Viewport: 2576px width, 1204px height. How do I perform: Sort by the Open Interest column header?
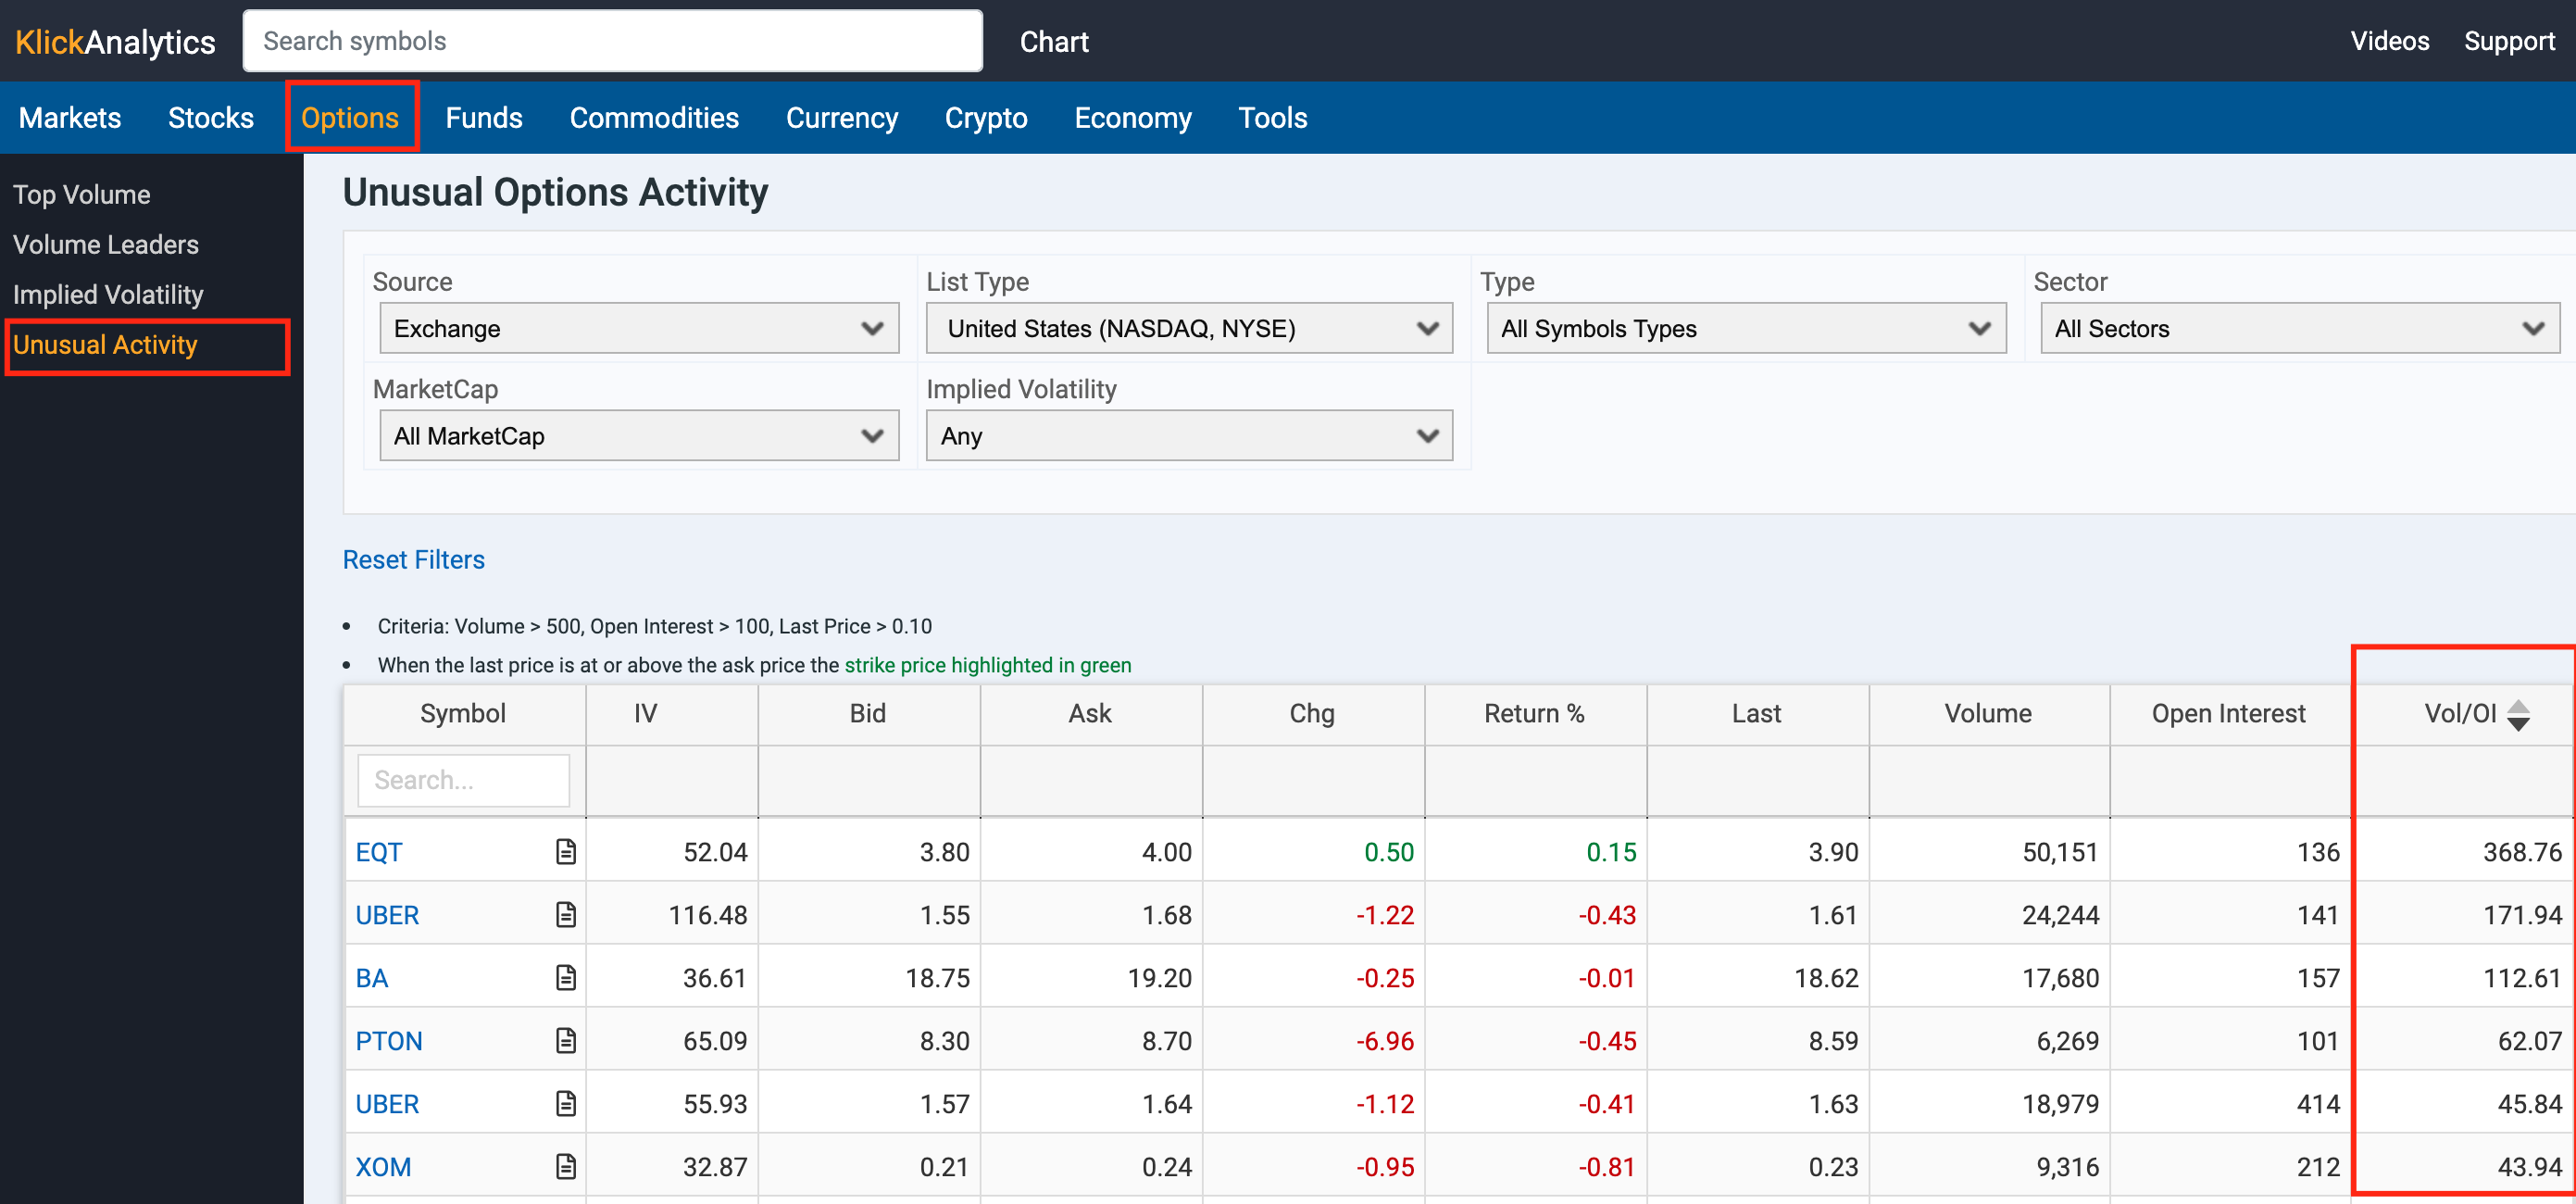2228,713
